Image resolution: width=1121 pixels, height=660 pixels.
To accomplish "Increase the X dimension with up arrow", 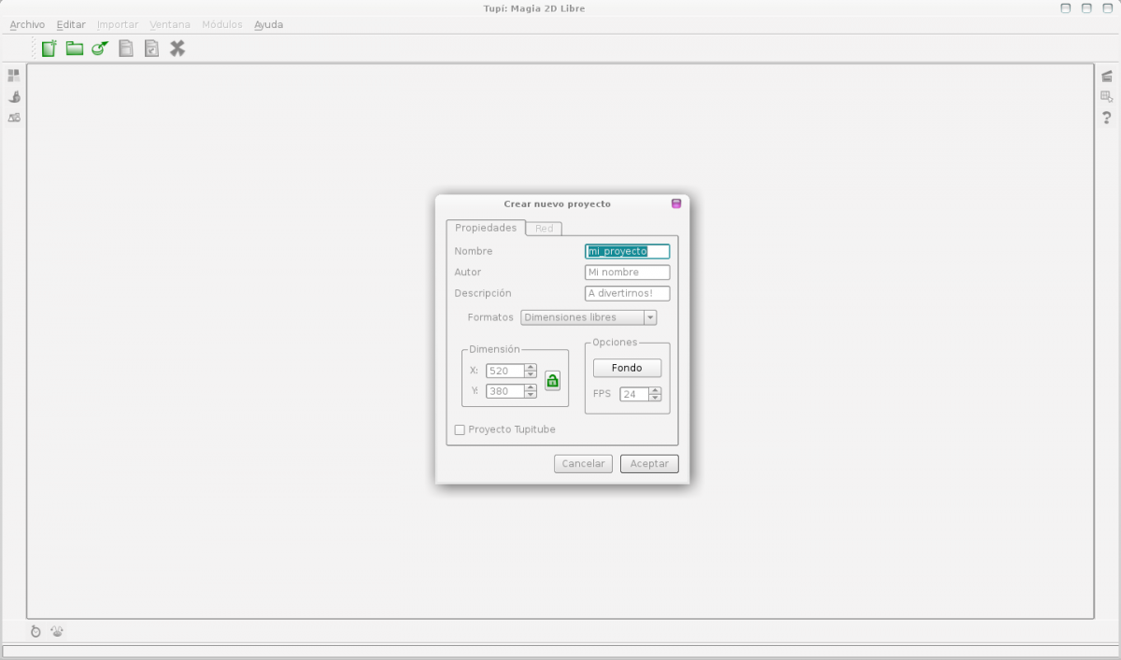I will click(x=531, y=367).
